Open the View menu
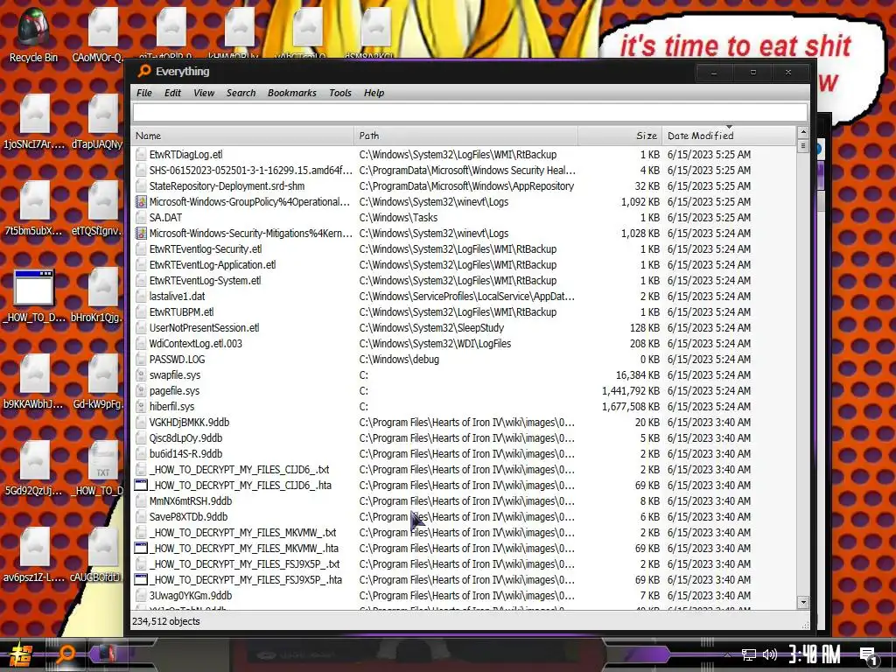The height and width of the screenshot is (672, 896). pyautogui.click(x=204, y=93)
